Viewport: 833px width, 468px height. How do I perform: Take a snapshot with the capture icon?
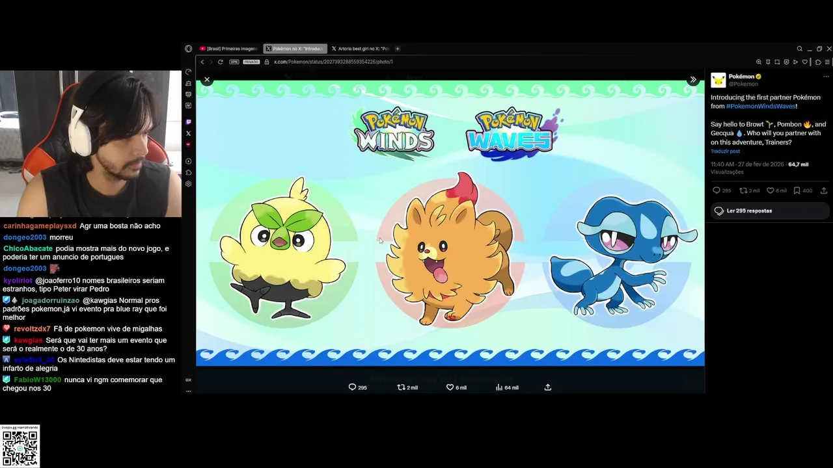(777, 62)
